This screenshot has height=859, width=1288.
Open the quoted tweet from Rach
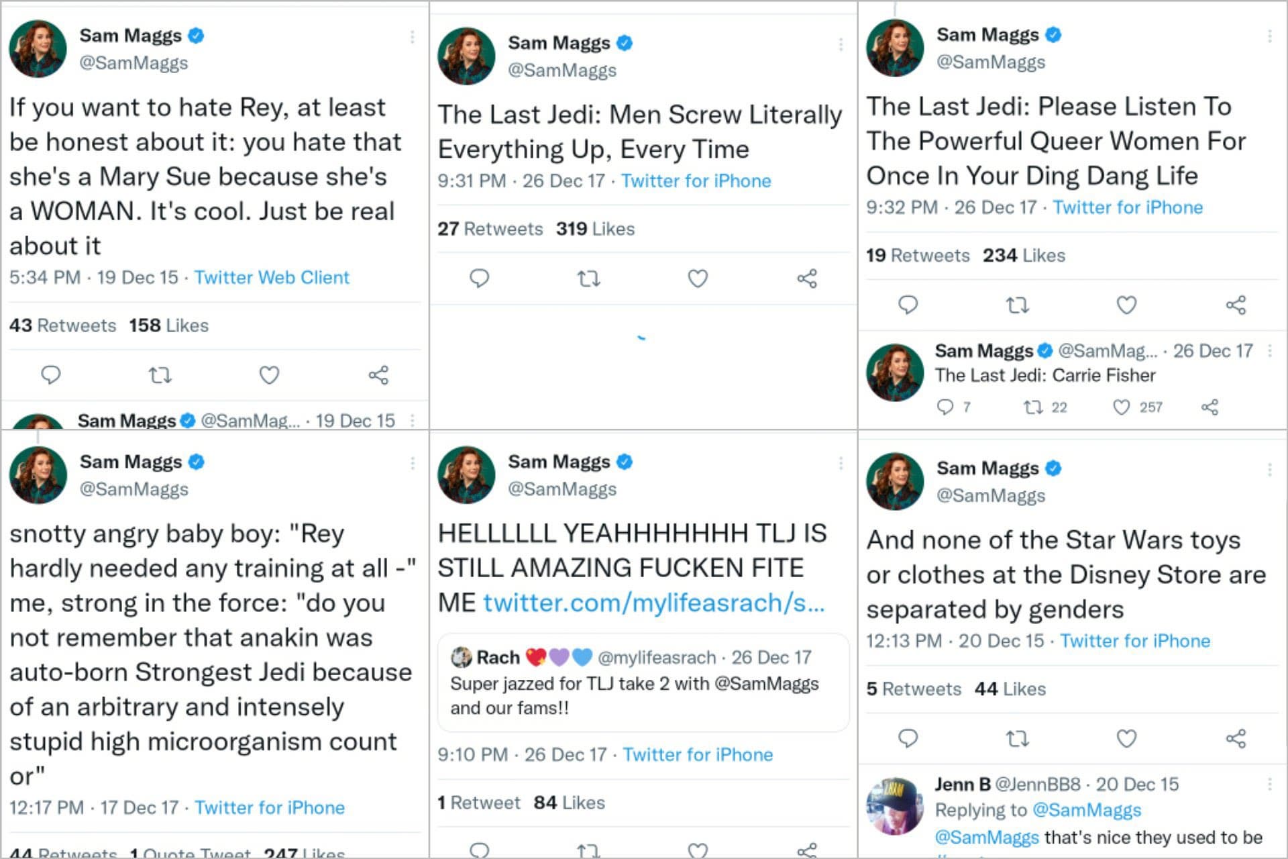click(643, 682)
